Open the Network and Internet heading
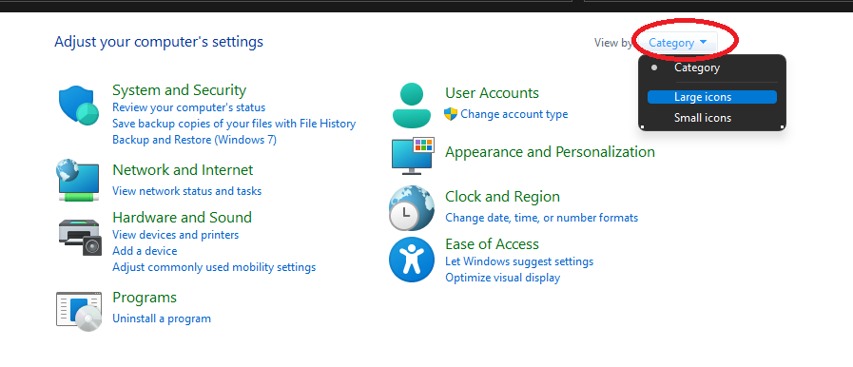 point(183,170)
